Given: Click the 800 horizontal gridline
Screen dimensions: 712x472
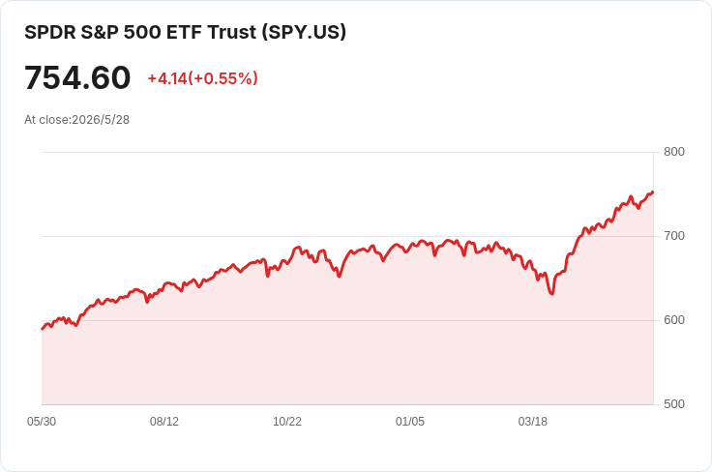Looking at the screenshot, I should click(347, 152).
